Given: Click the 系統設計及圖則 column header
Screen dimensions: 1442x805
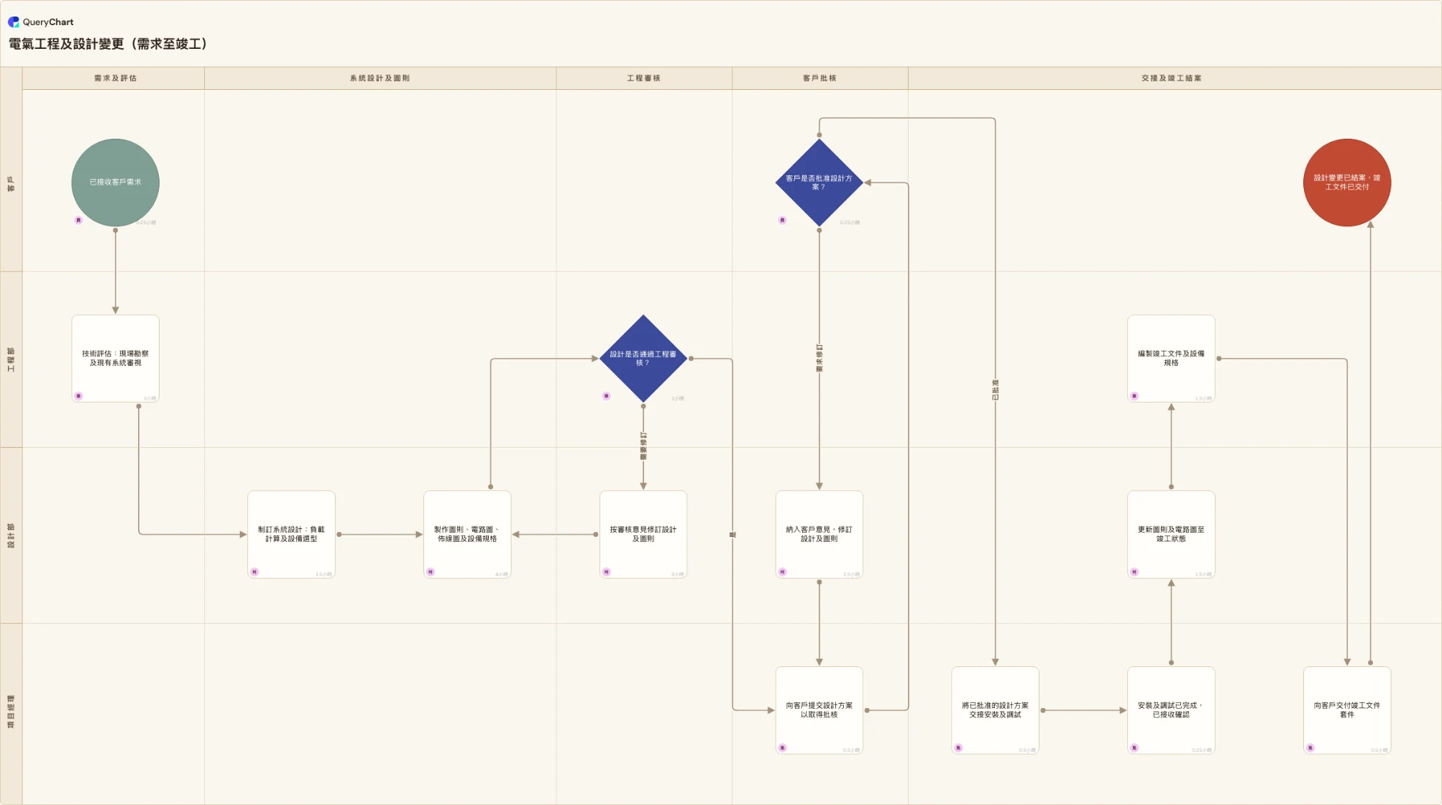Looking at the screenshot, I should pos(380,78).
